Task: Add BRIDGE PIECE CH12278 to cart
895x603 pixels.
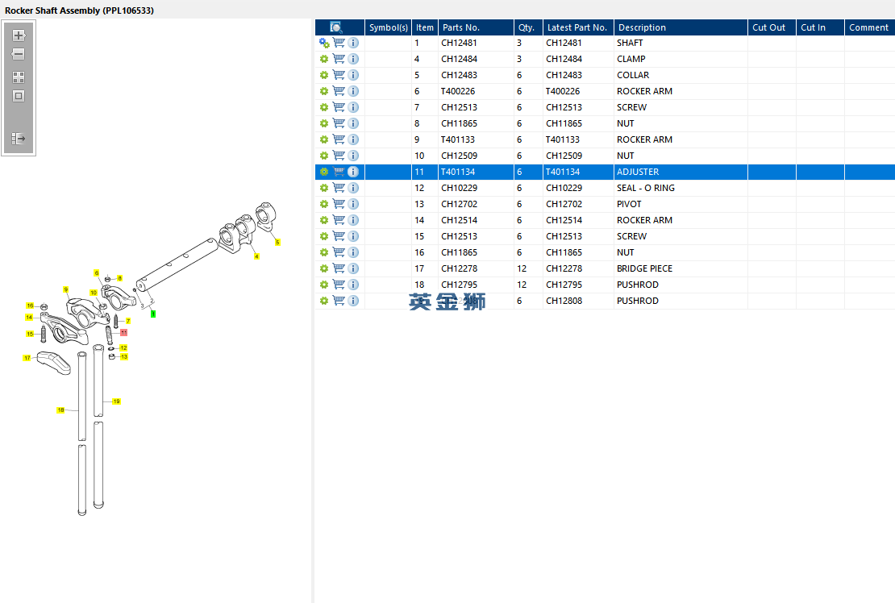Action: coord(339,268)
